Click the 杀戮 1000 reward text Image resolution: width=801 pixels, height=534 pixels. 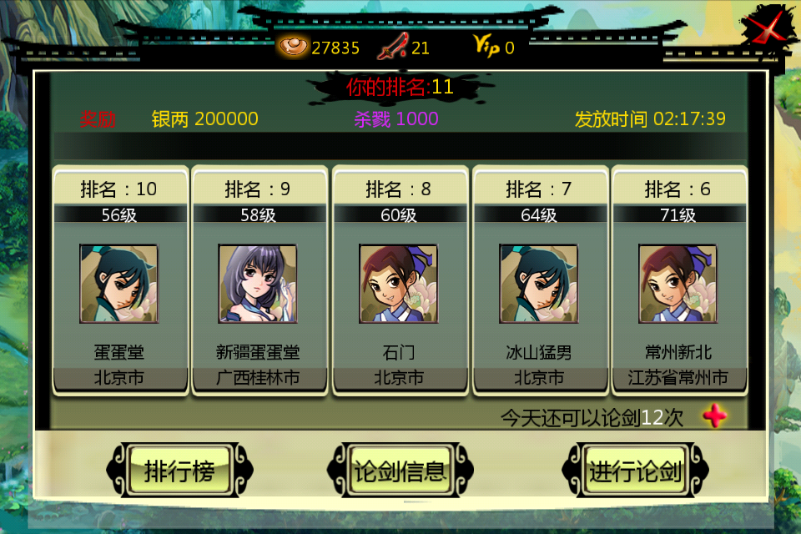(396, 119)
